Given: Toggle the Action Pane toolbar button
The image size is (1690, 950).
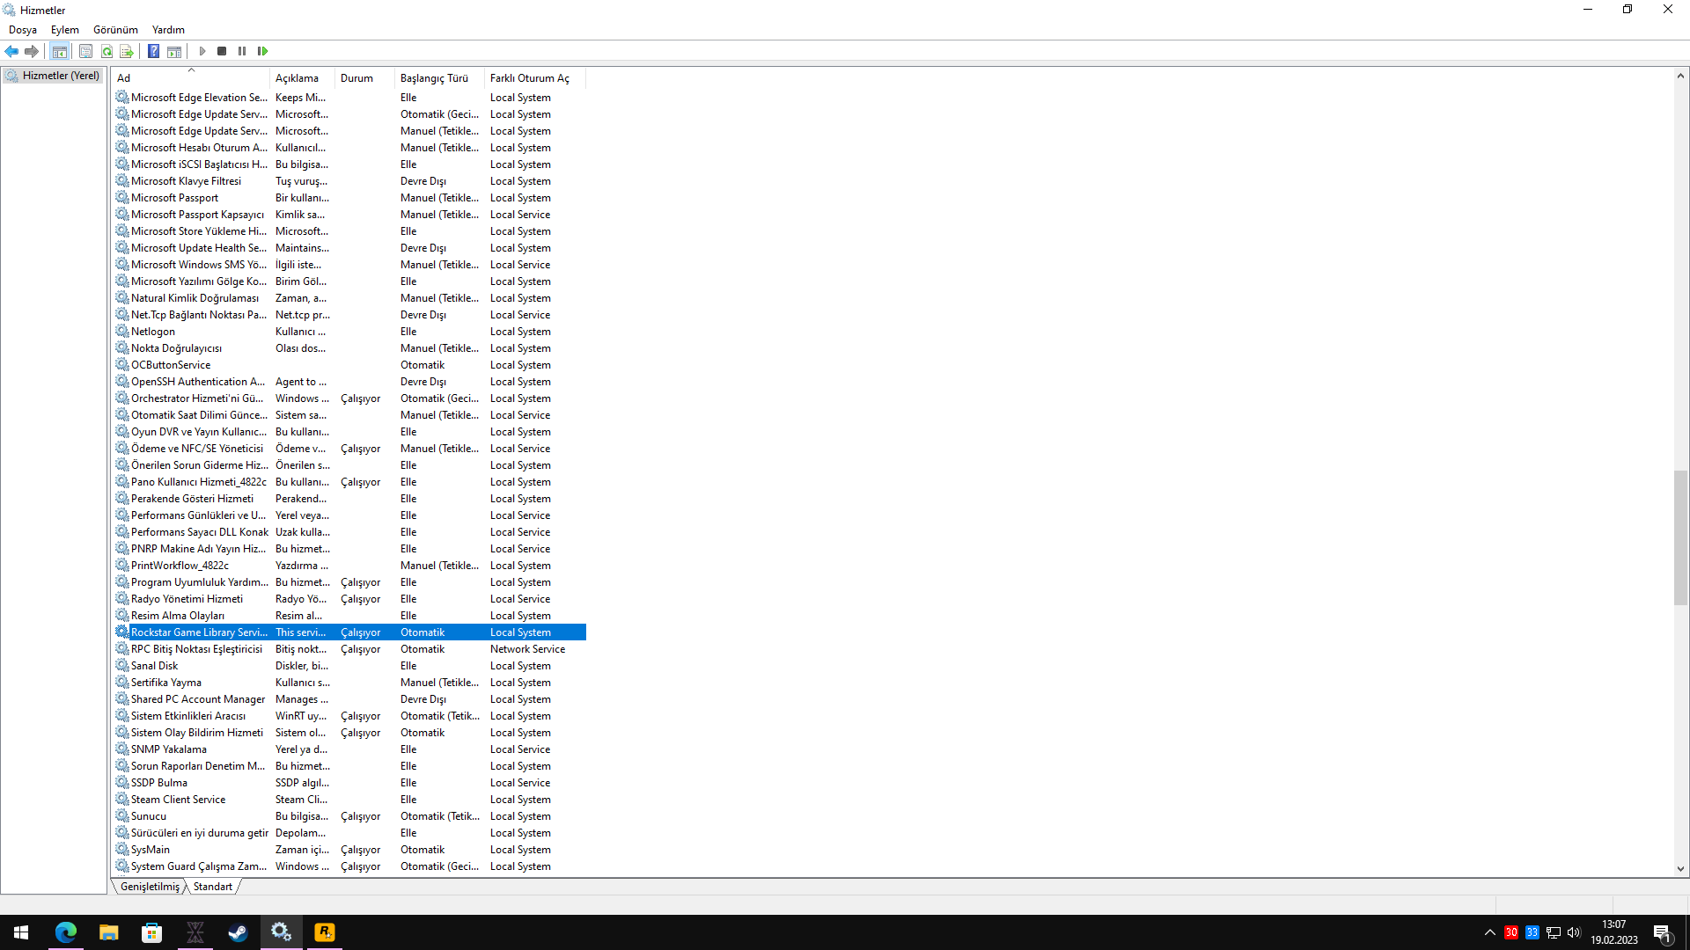Looking at the screenshot, I should (174, 51).
